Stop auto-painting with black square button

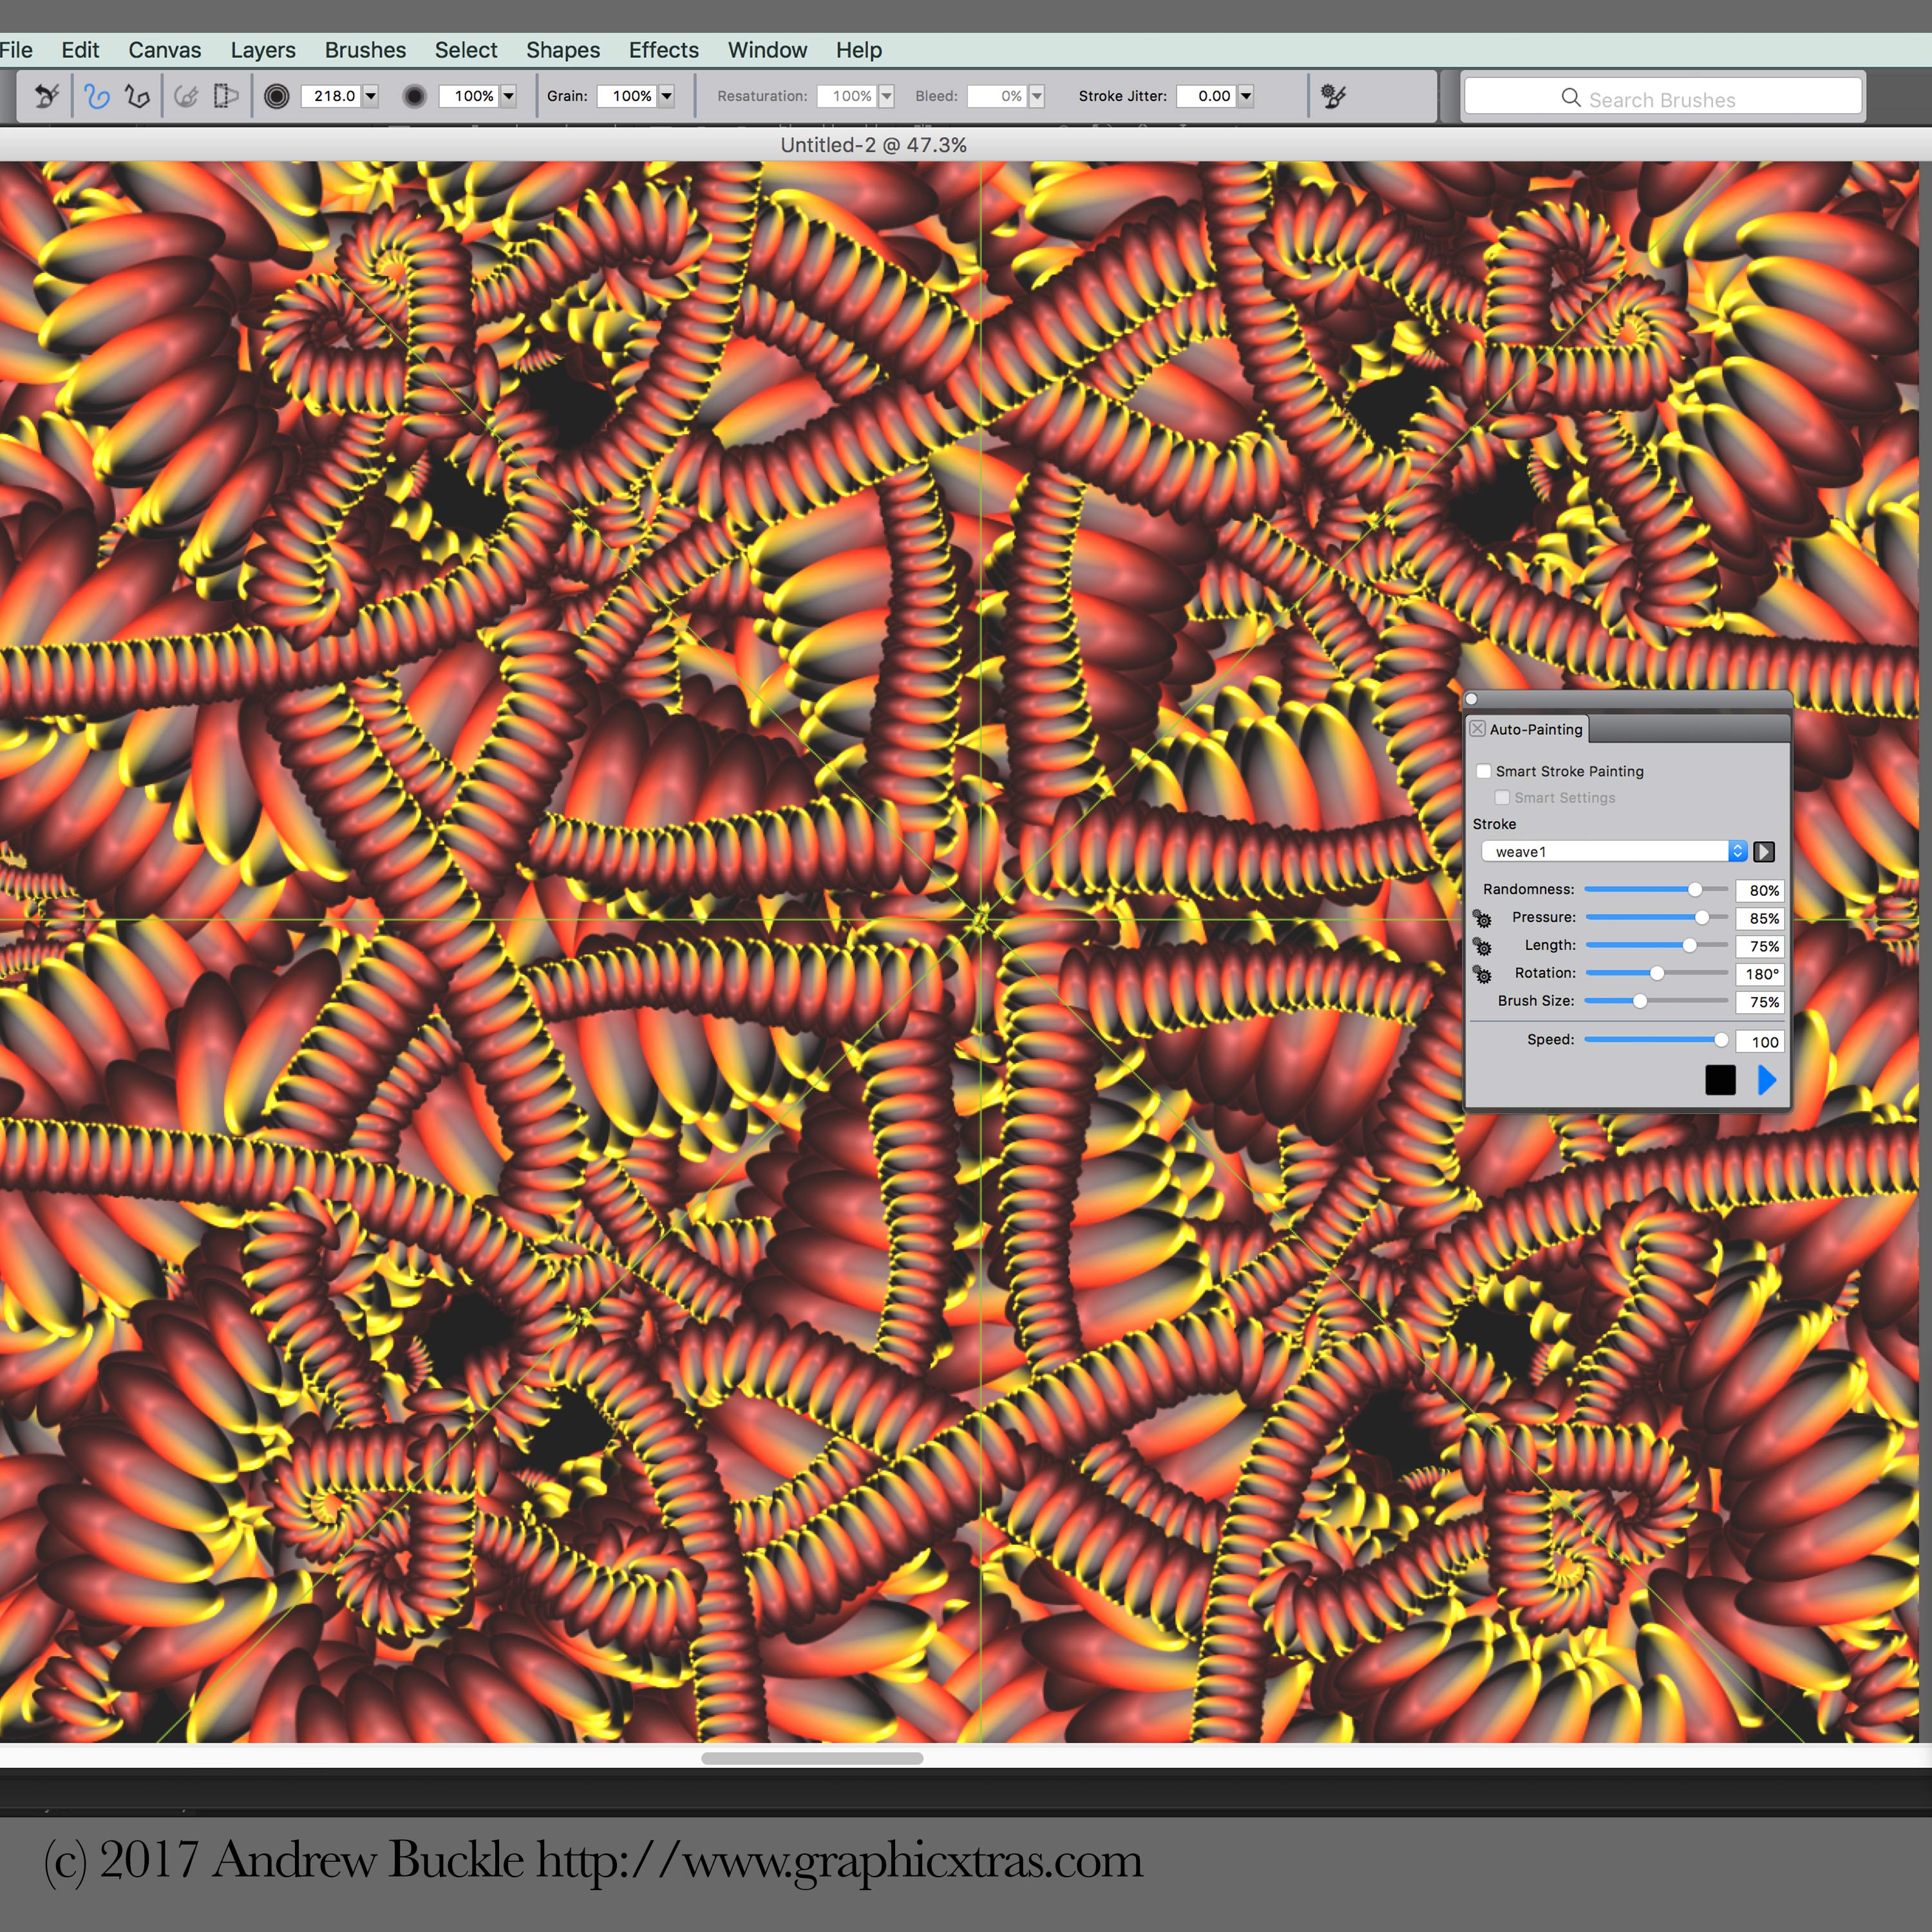click(x=1720, y=1080)
